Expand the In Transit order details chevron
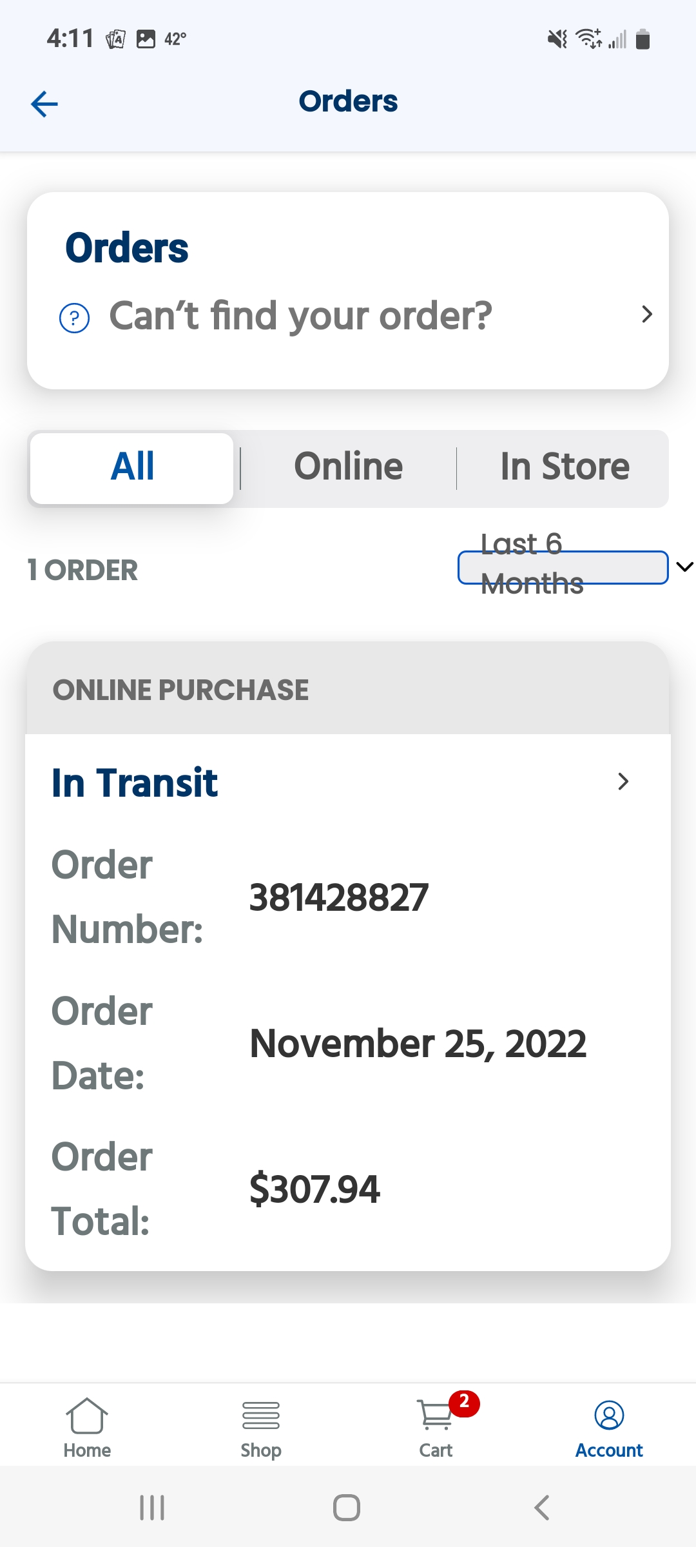The width and height of the screenshot is (696, 1547). pyautogui.click(x=623, y=781)
